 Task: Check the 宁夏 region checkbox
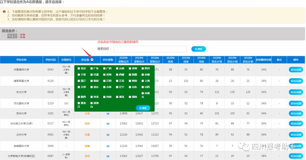79,75
